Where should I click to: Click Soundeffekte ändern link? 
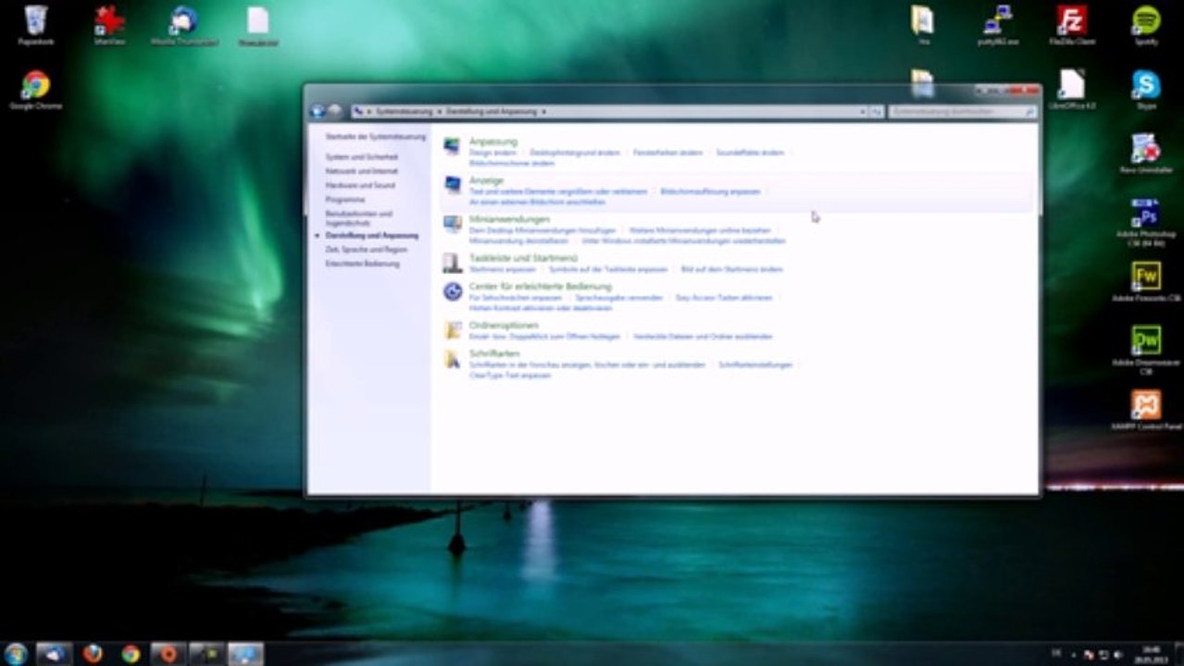coord(750,153)
